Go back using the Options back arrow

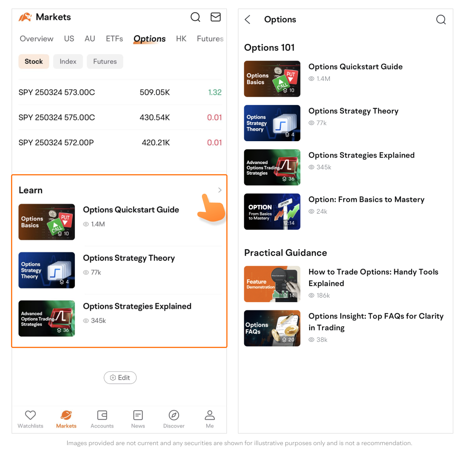[x=248, y=20]
